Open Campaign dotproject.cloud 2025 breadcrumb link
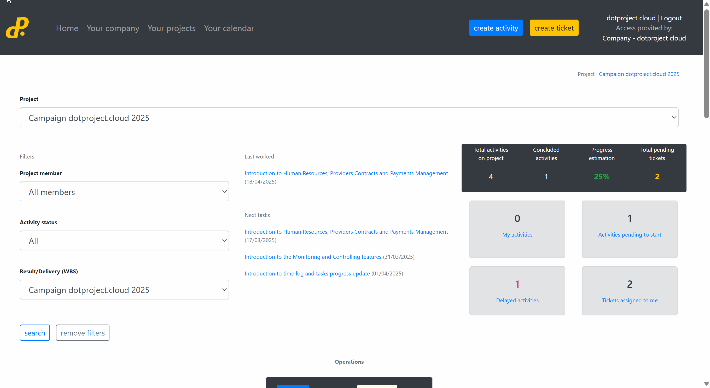The height and width of the screenshot is (388, 710). (639, 74)
